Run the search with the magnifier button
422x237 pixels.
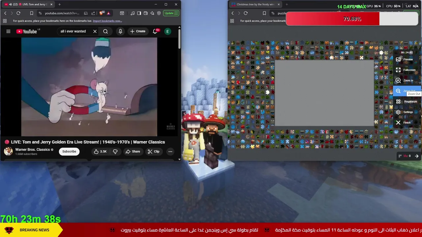tap(105, 31)
